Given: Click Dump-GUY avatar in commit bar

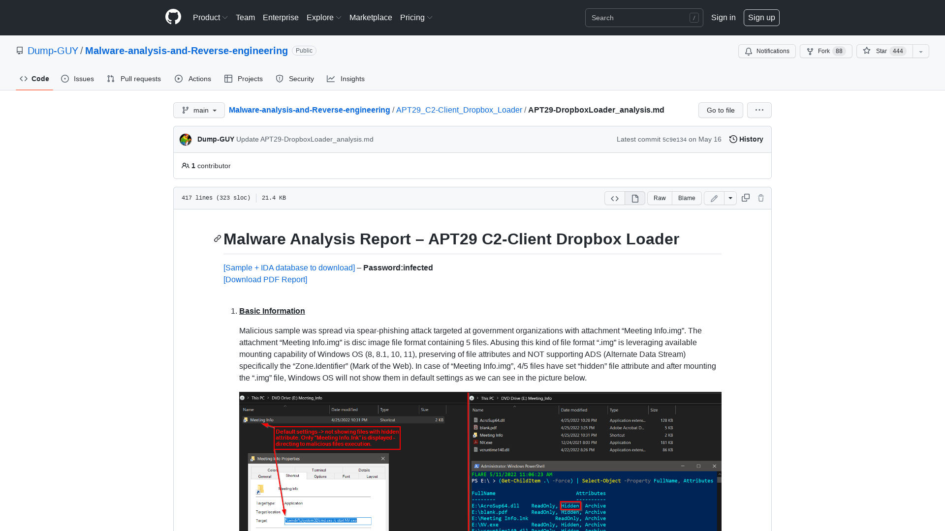Looking at the screenshot, I should (x=186, y=140).
